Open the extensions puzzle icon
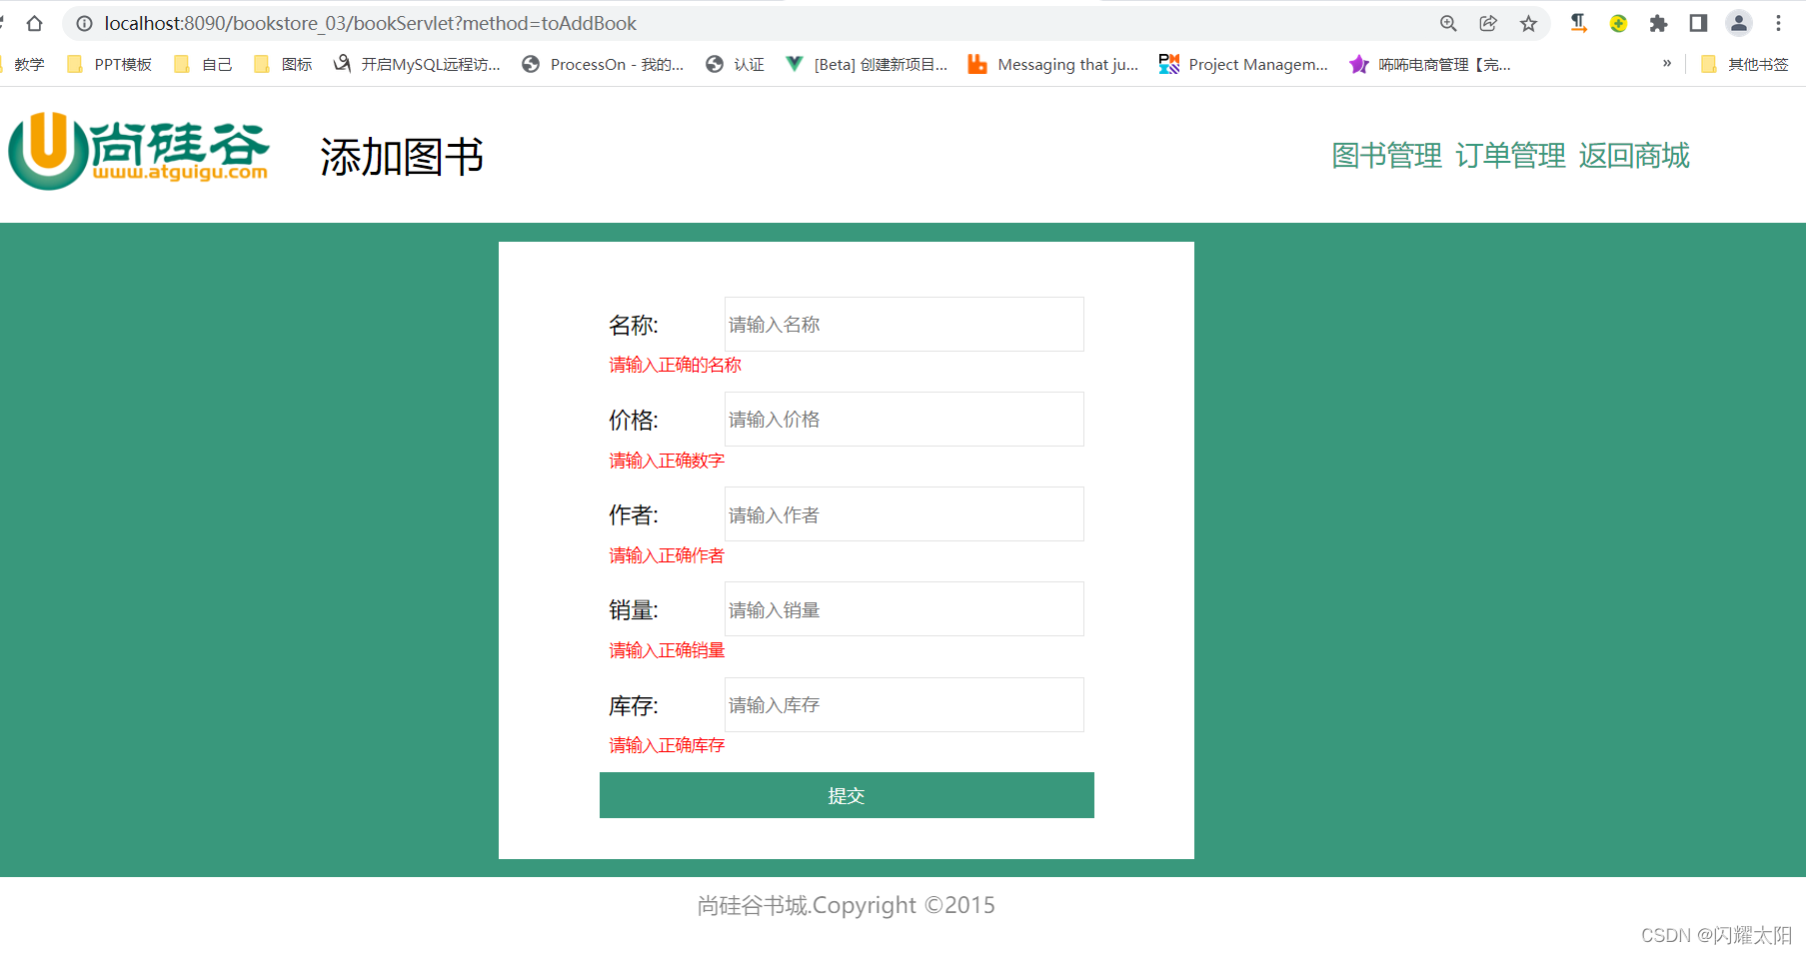The width and height of the screenshot is (1806, 954). click(x=1658, y=23)
